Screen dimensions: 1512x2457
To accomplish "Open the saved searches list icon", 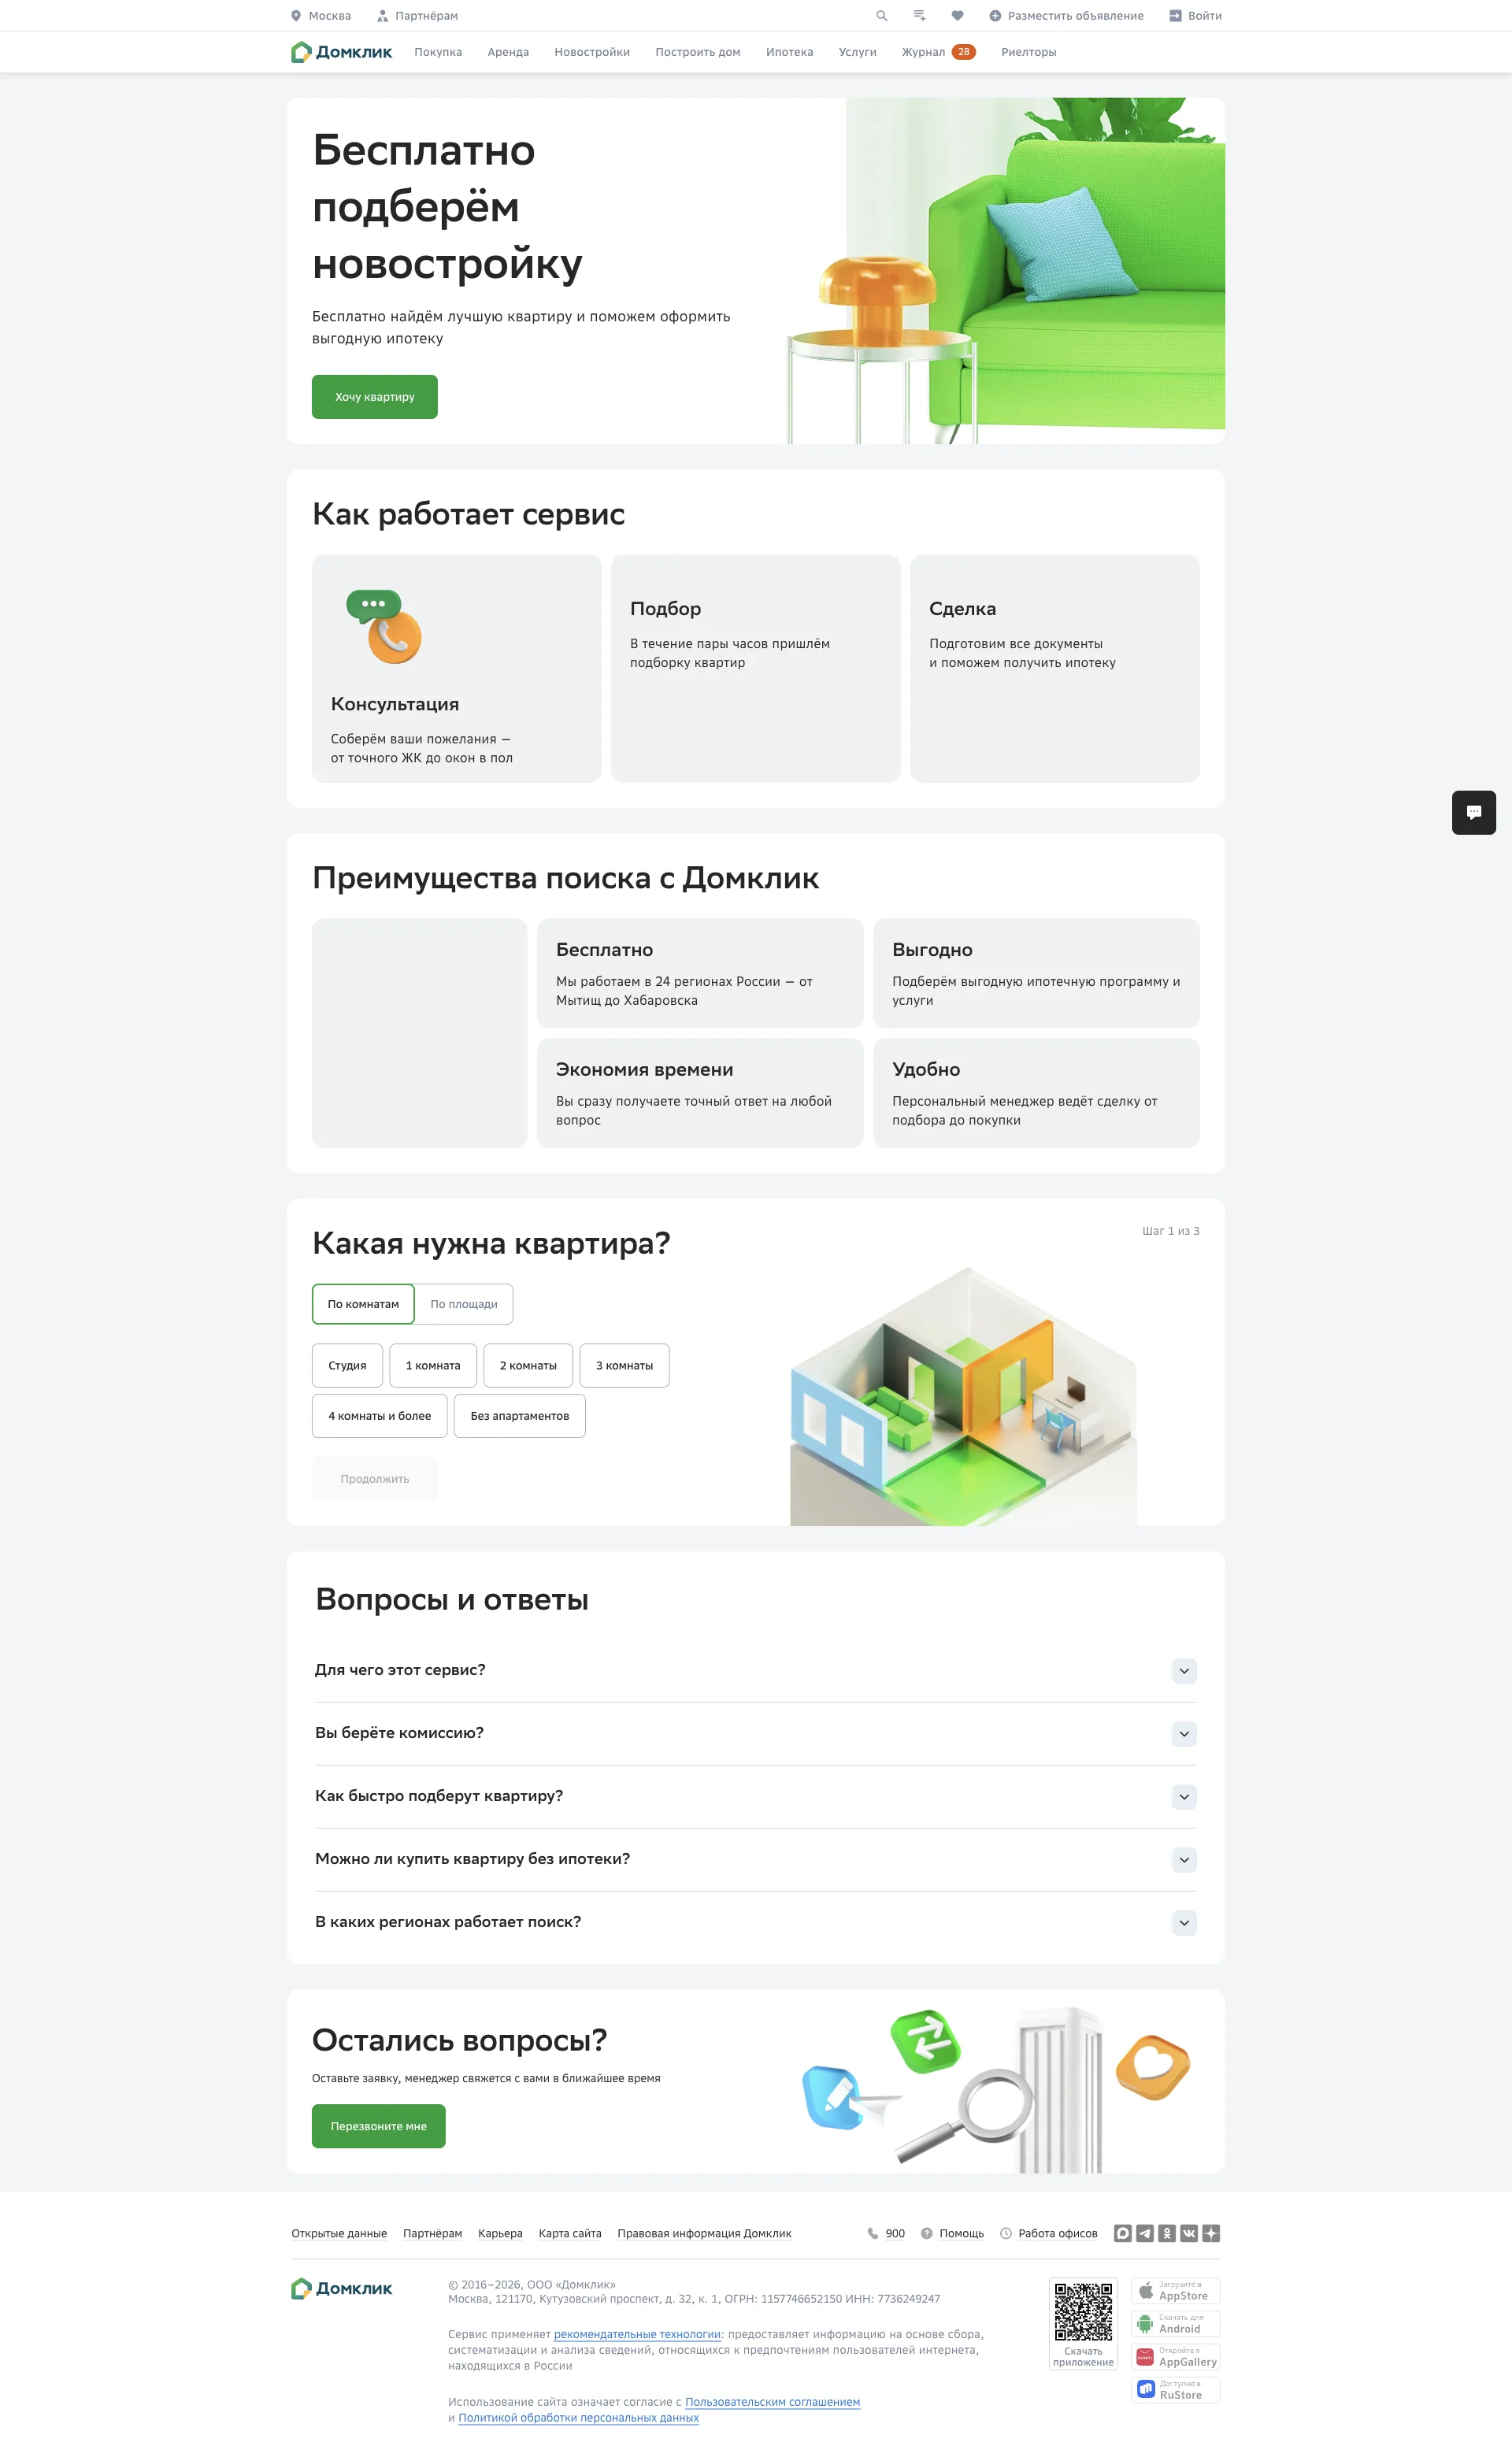I will pyautogui.click(x=919, y=16).
